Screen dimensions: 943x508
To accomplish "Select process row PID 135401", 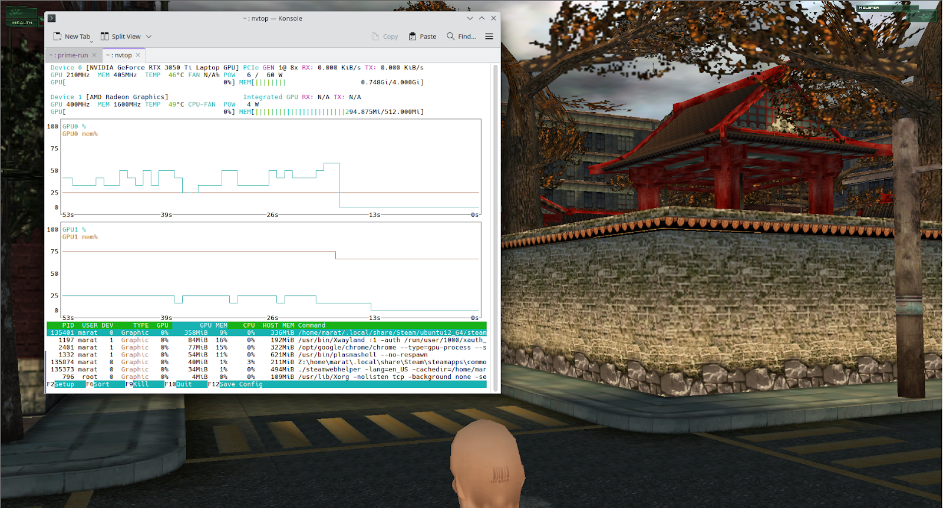I will pos(267,333).
